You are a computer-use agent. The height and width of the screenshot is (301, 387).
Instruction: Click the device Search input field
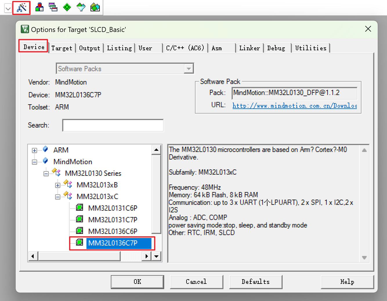coord(113,125)
